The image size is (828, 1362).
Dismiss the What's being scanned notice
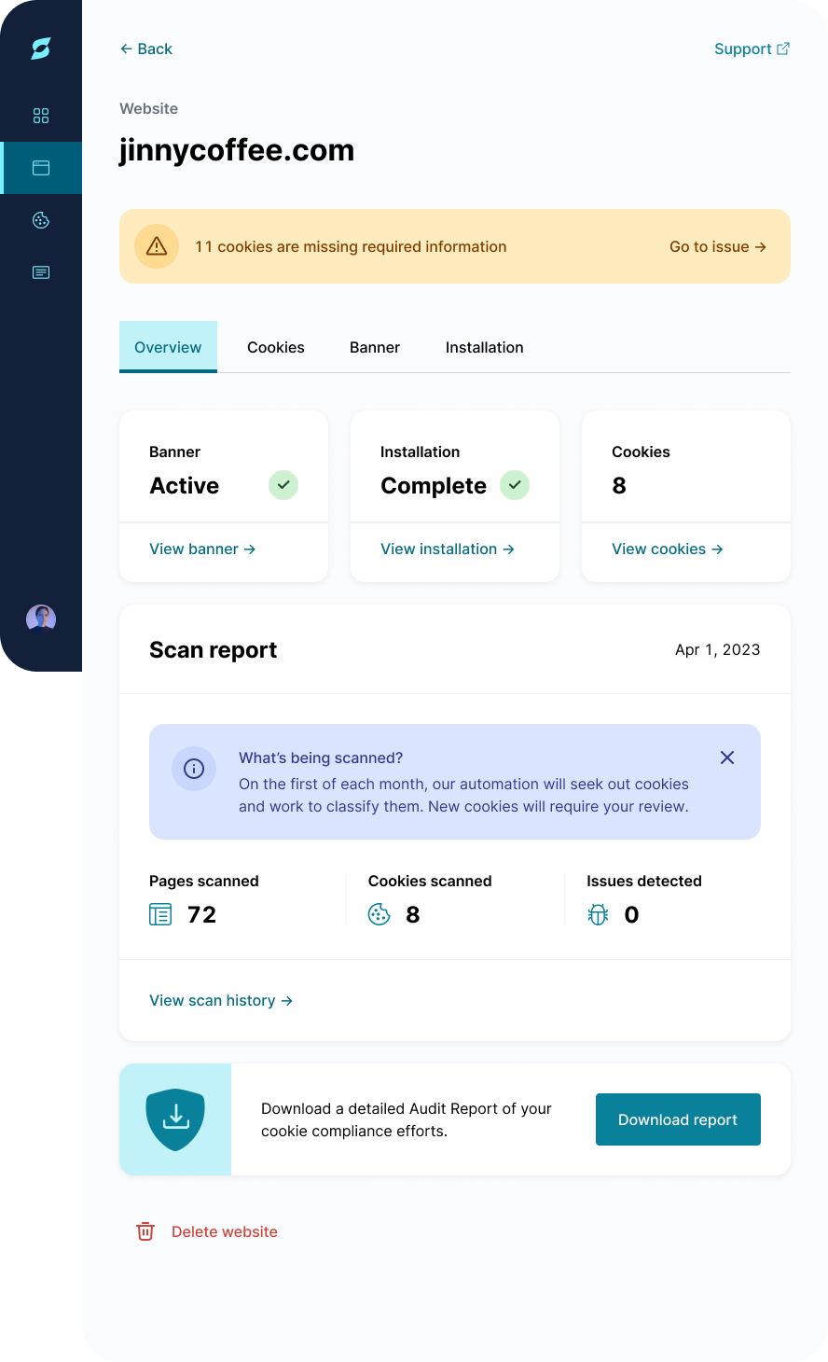[727, 757]
